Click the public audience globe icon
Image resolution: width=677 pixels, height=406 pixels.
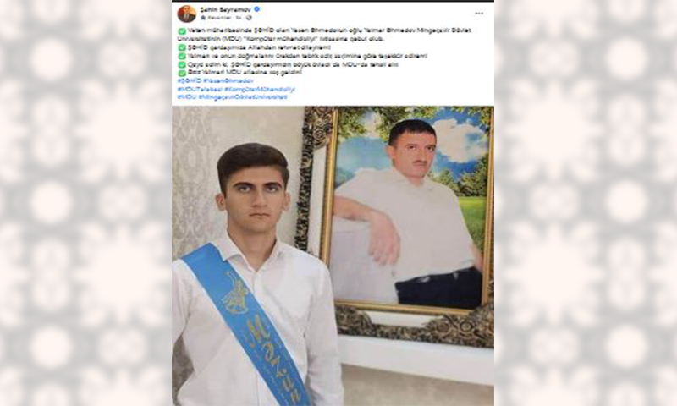pos(249,18)
